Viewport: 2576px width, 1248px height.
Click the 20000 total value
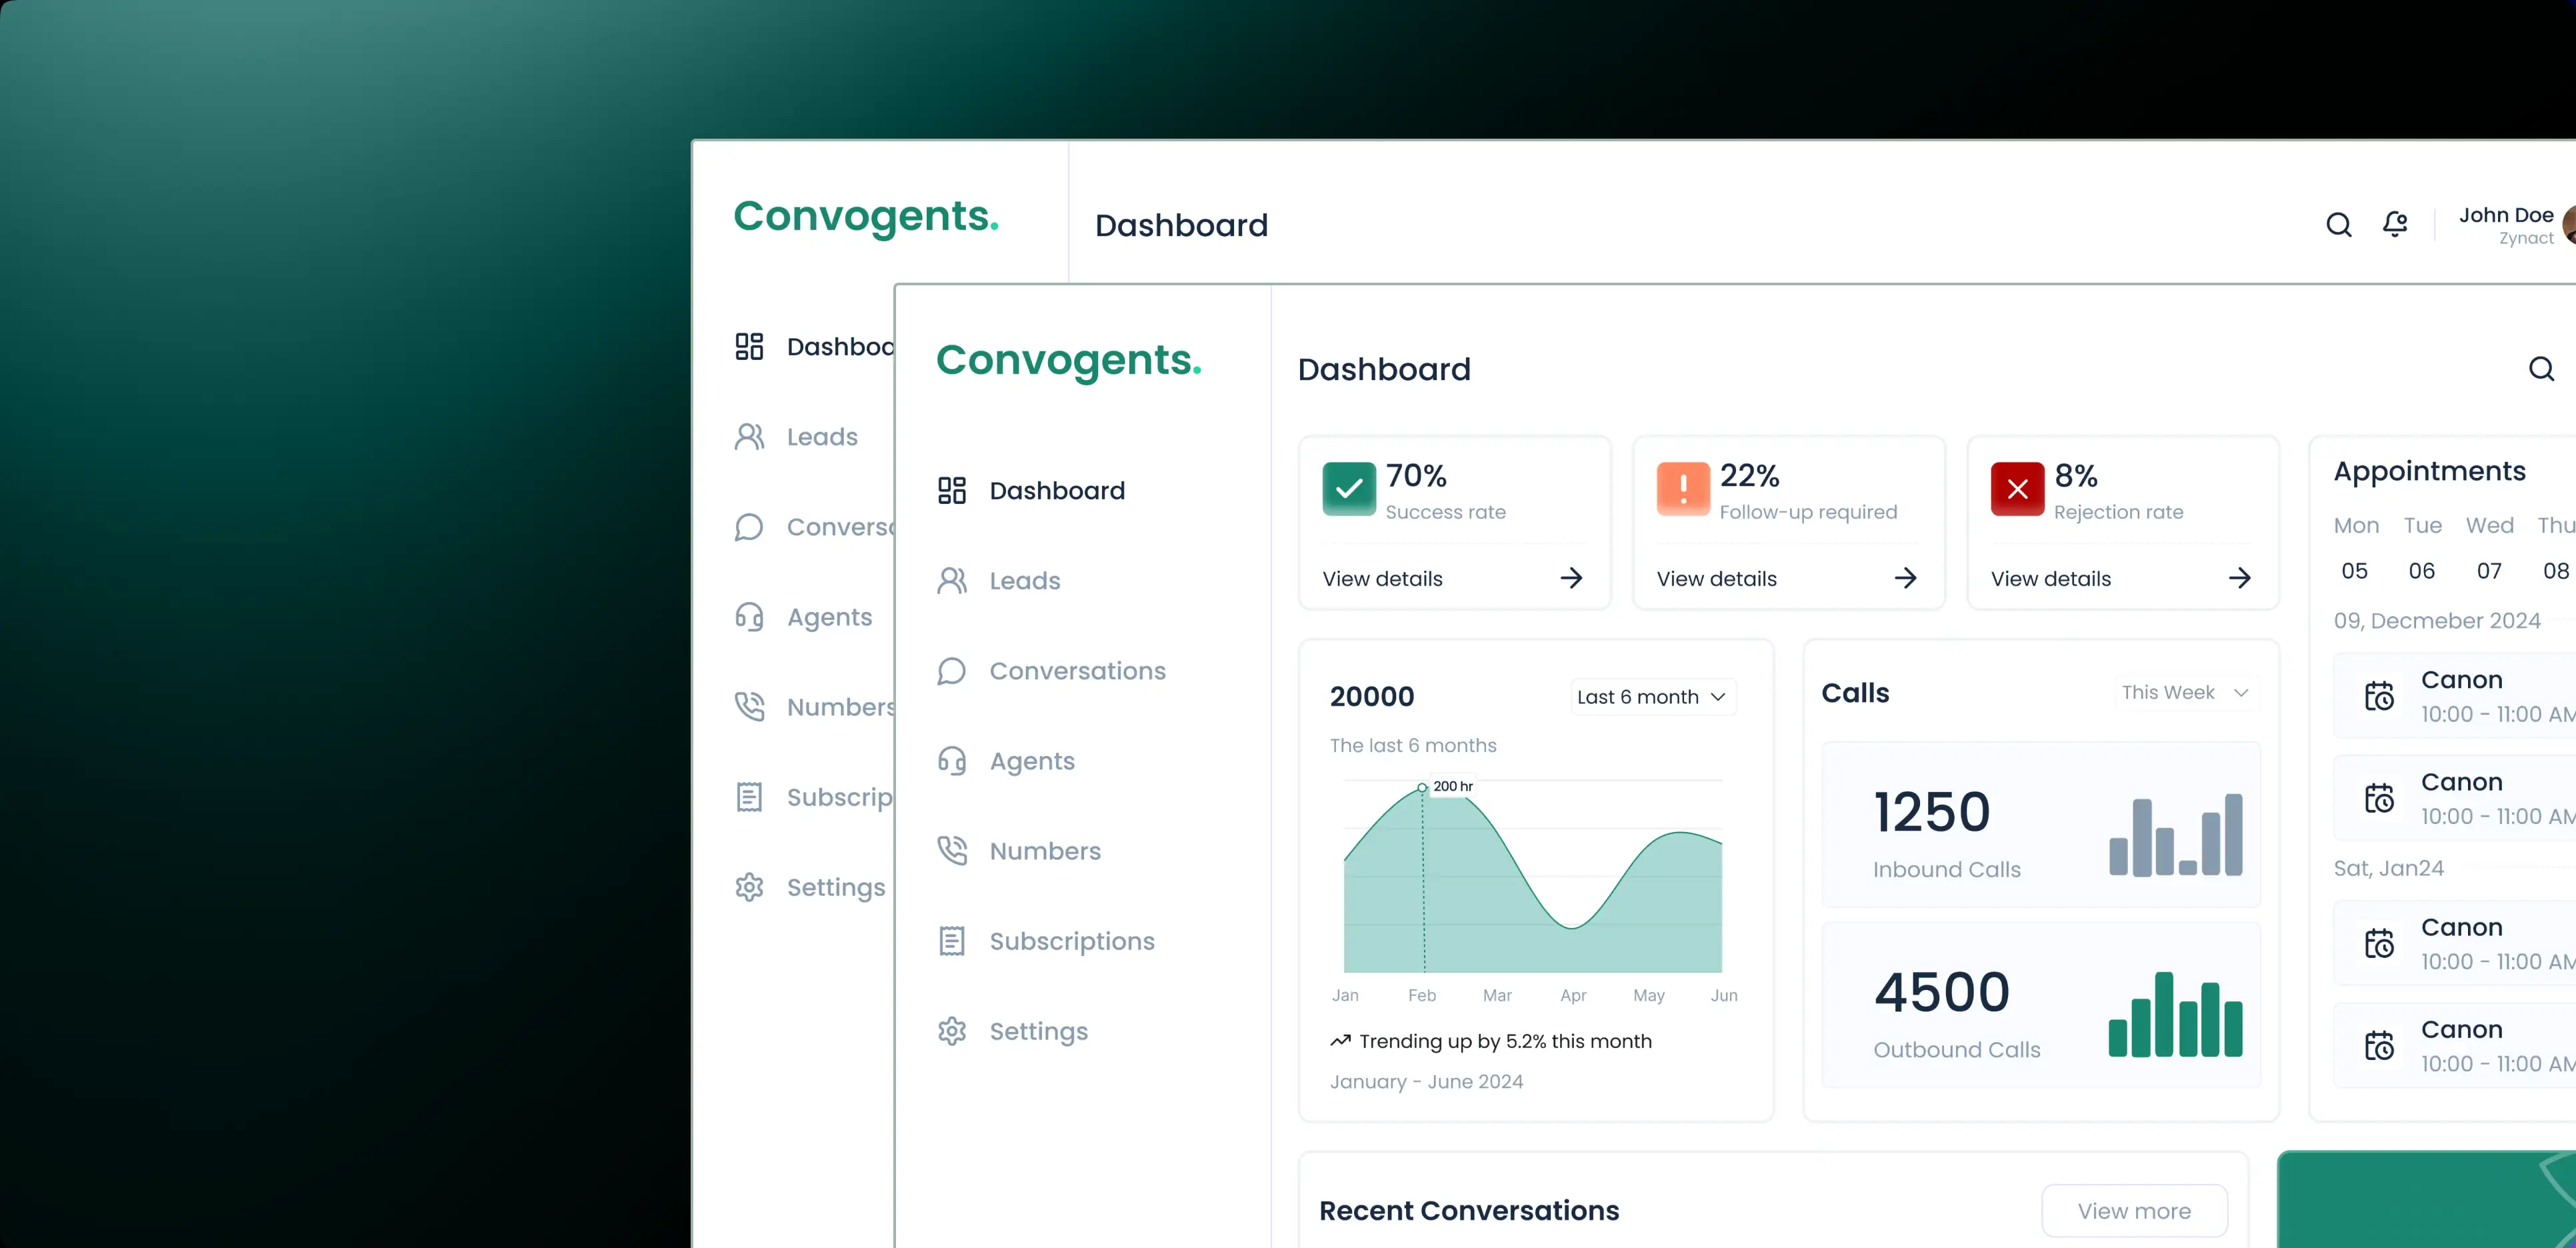pyautogui.click(x=1371, y=696)
